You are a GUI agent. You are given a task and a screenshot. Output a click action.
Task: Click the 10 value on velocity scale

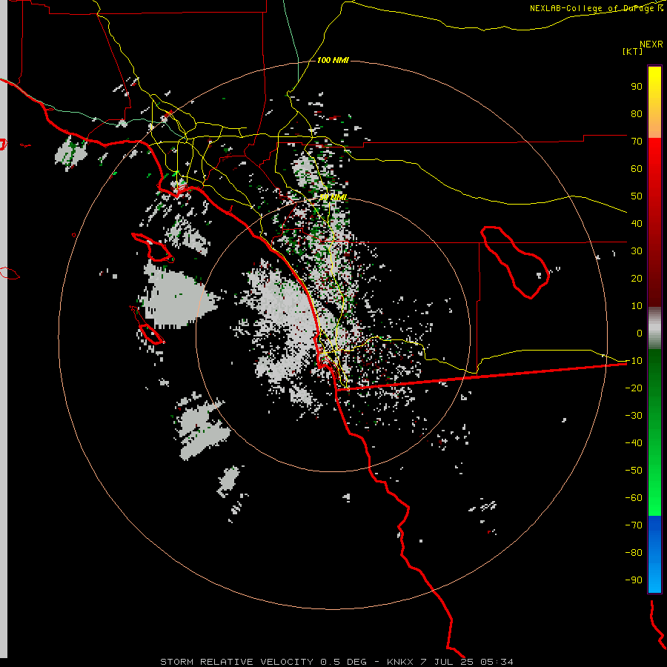637,306
